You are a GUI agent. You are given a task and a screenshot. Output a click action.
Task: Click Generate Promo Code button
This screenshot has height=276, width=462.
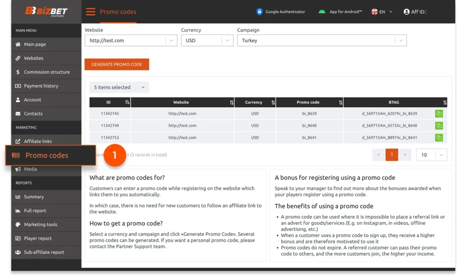117,64
